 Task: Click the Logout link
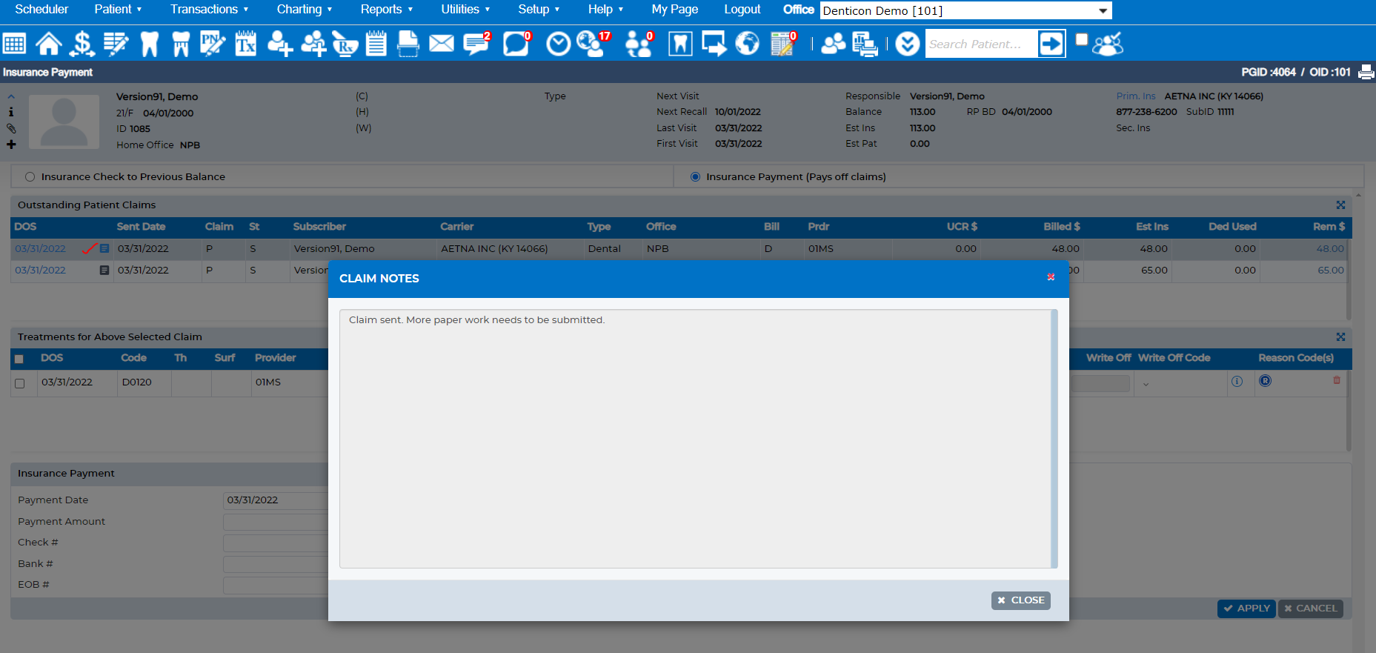pyautogui.click(x=742, y=9)
